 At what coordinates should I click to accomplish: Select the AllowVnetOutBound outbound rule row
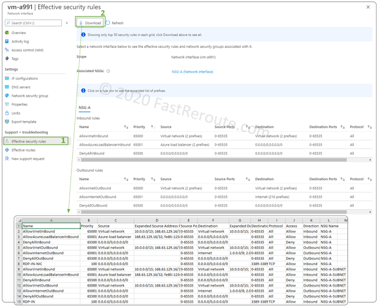(x=225, y=188)
